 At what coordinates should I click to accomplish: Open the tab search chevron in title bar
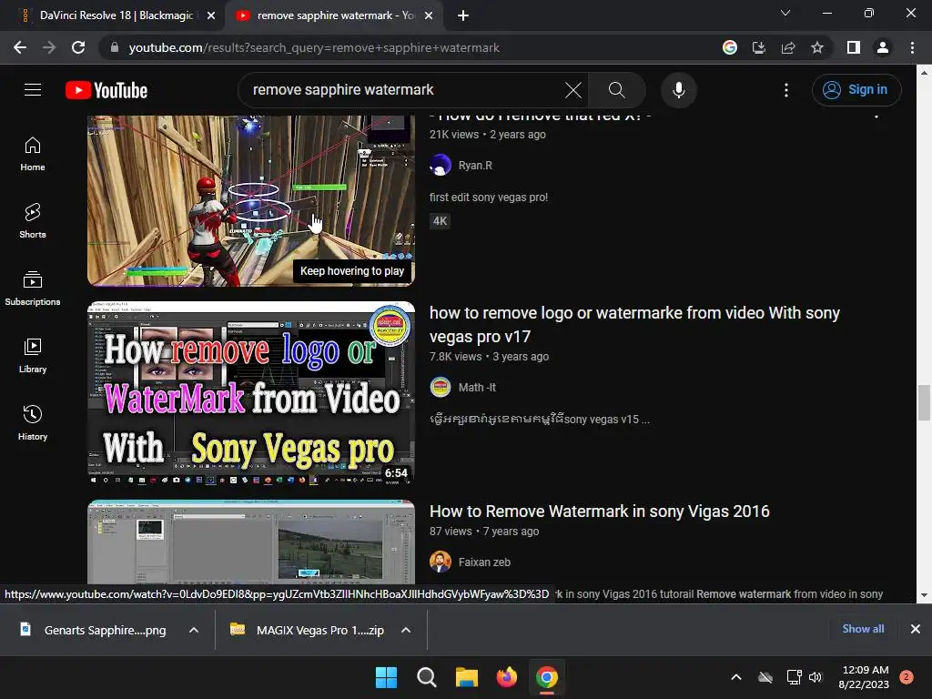point(785,13)
